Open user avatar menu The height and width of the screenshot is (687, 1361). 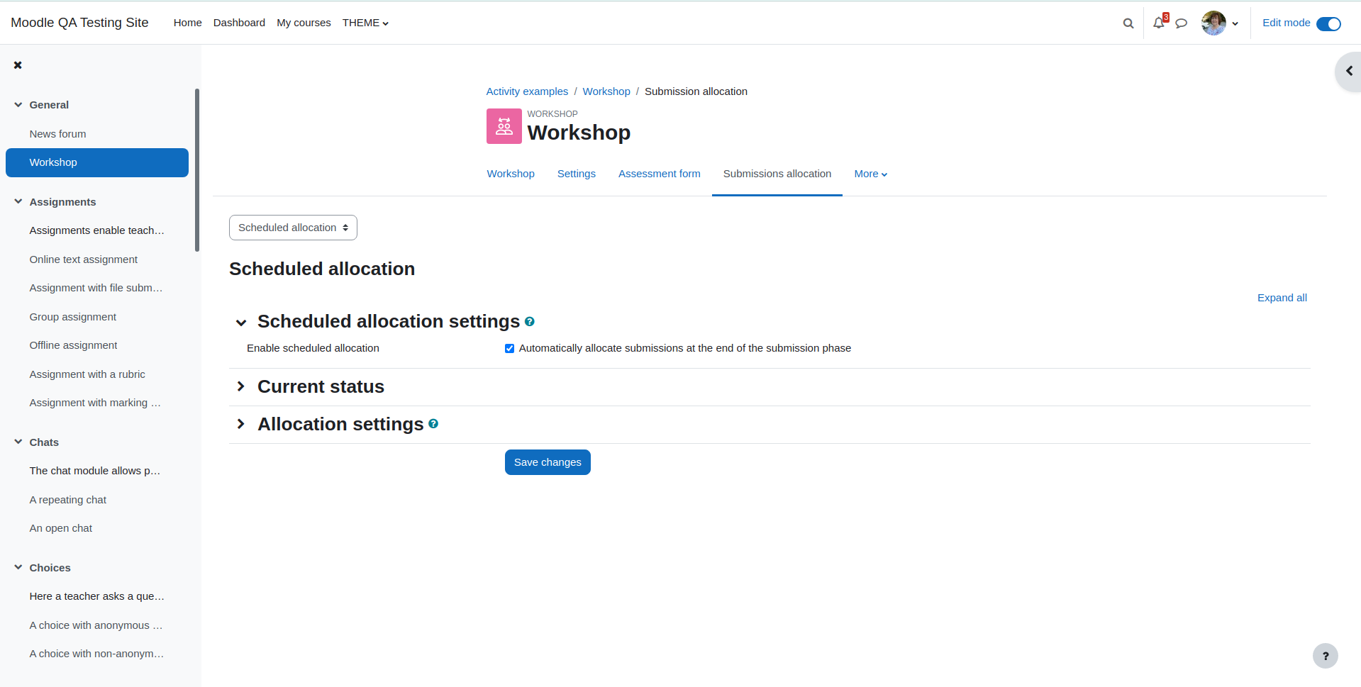(1220, 23)
